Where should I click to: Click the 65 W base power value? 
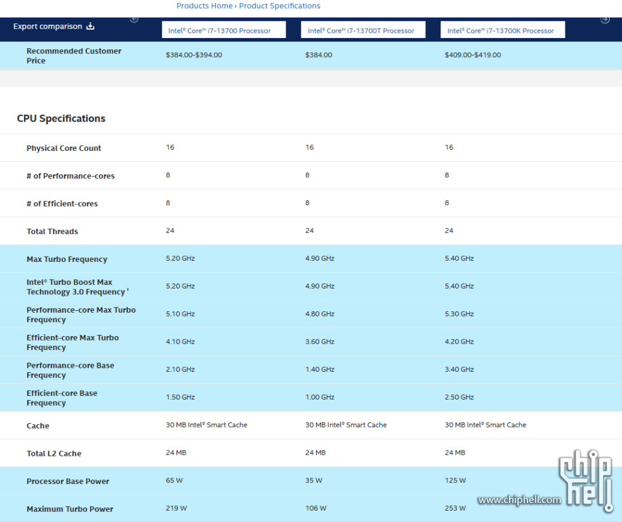tap(174, 480)
